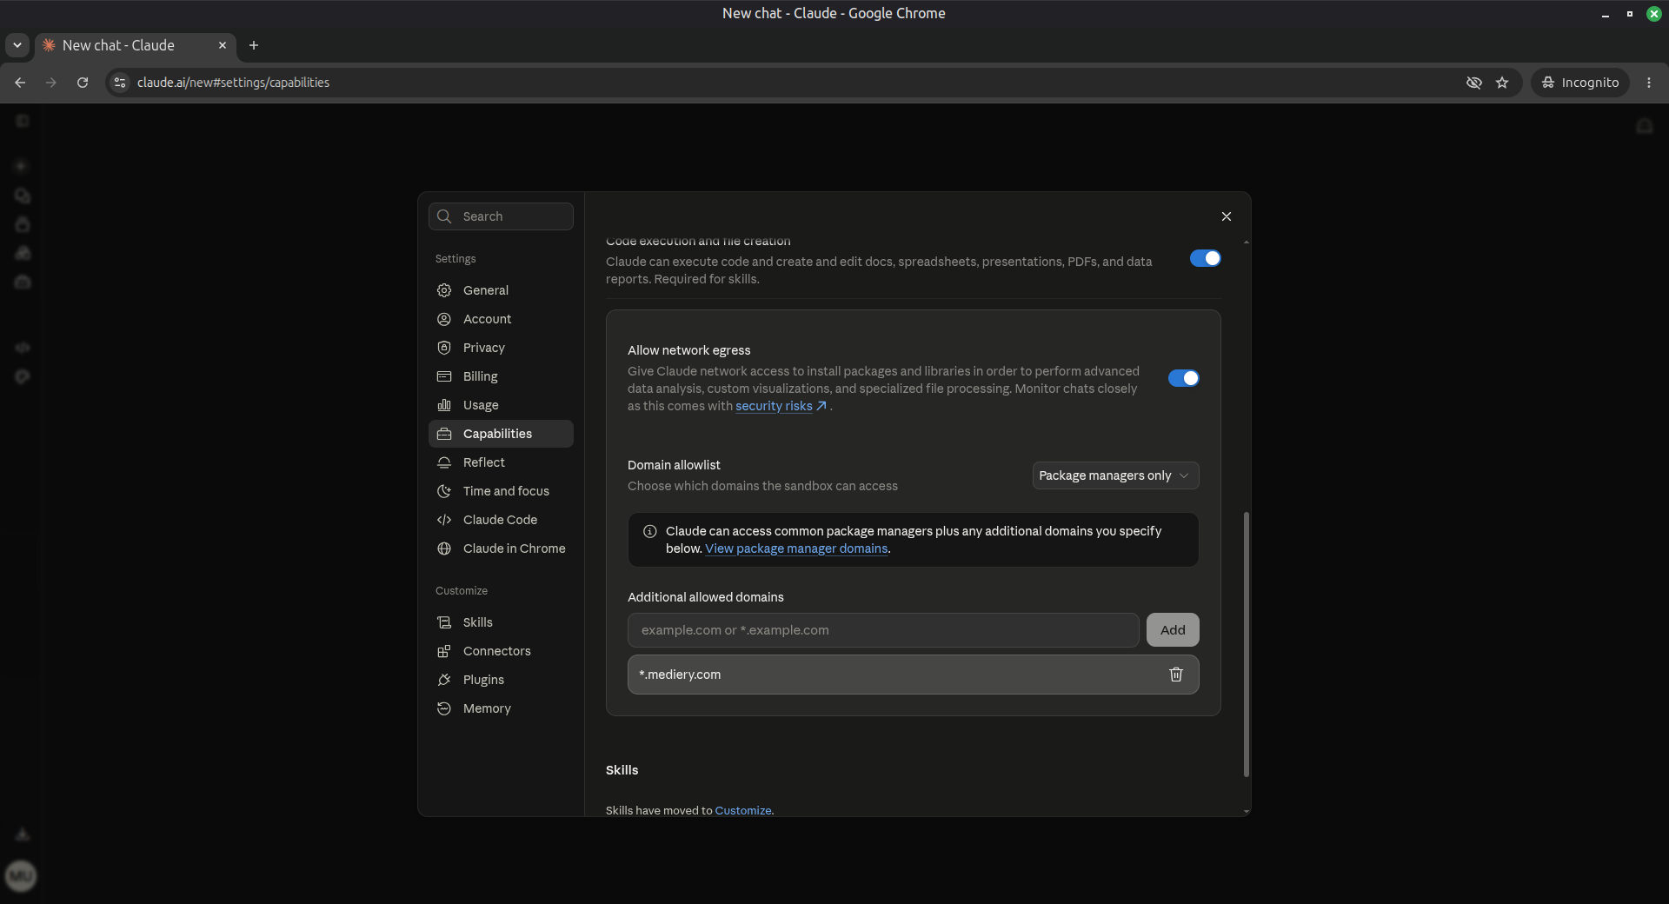1669x904 pixels.
Task: Open Package managers only dropdown
Action: 1115,475
